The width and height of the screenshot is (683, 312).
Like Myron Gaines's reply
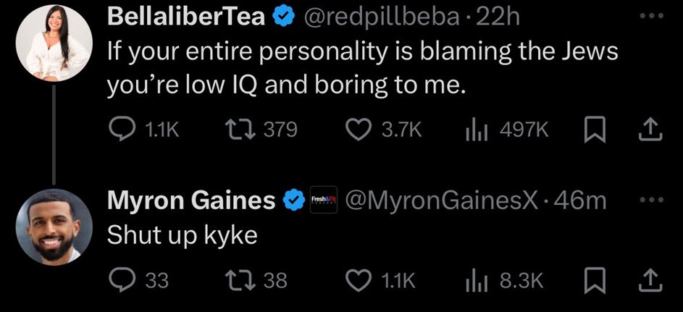(359, 279)
